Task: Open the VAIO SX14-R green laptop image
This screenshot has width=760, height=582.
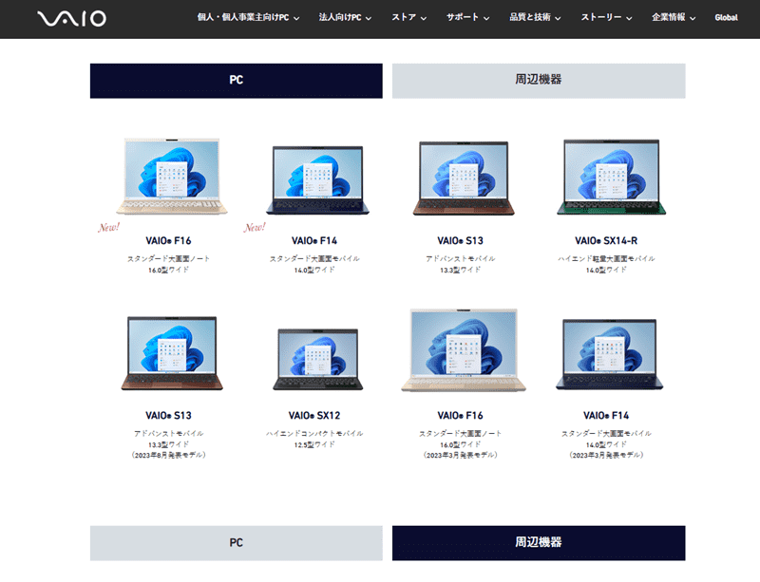Action: click(611, 177)
